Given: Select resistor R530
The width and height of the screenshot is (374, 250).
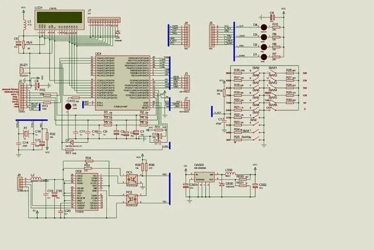Looking at the screenshot, I should click(x=242, y=180).
